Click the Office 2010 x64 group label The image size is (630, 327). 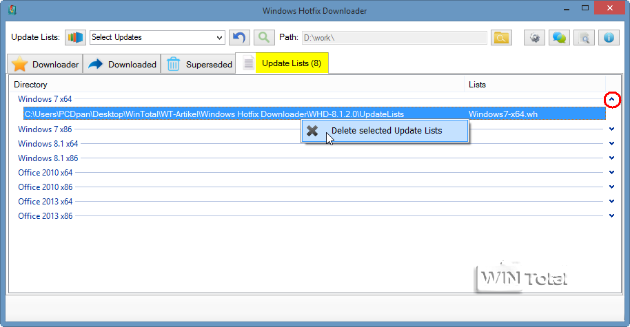pyautogui.click(x=45, y=173)
